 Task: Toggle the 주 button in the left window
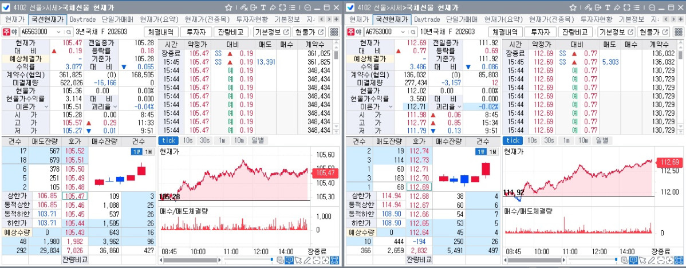[6, 32]
